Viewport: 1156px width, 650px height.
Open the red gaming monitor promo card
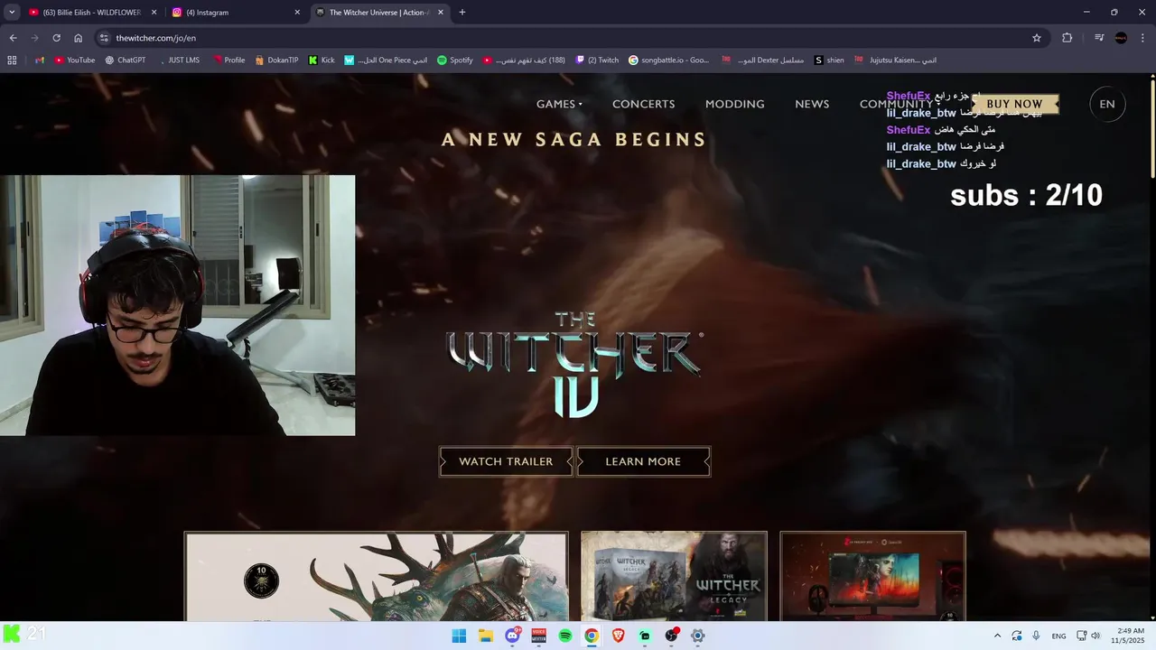[x=872, y=576]
